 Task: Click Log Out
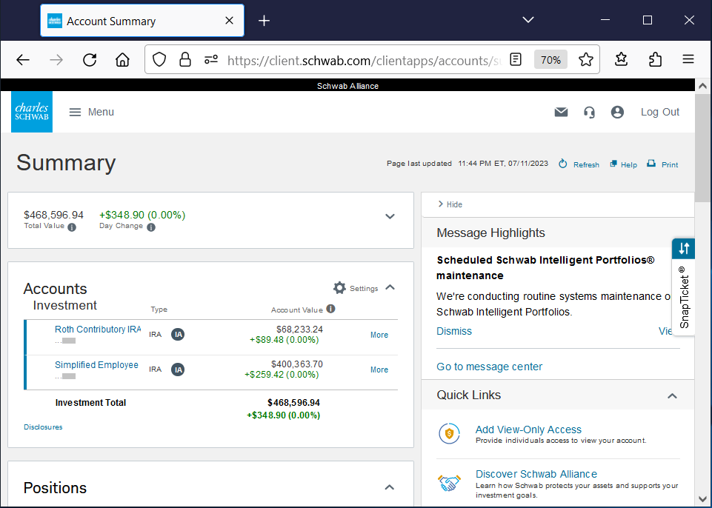point(660,112)
